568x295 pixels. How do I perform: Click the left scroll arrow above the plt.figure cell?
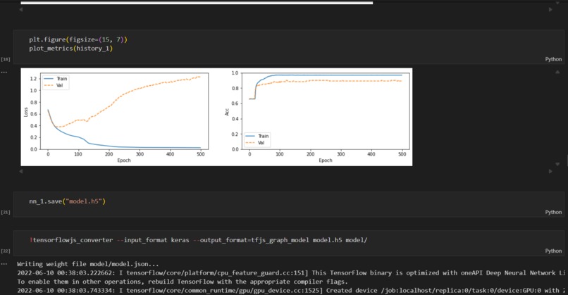[x=21, y=9]
